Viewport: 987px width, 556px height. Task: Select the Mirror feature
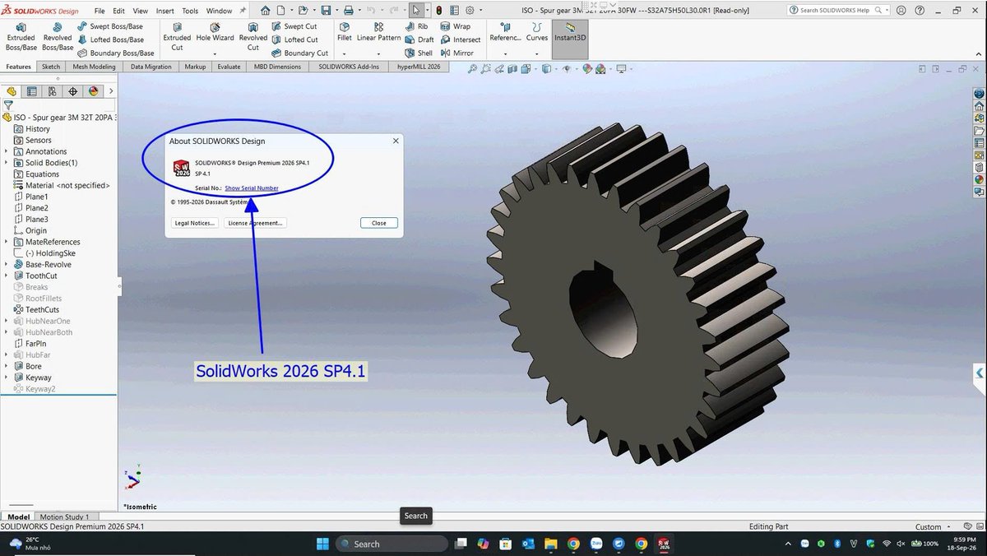coord(456,53)
